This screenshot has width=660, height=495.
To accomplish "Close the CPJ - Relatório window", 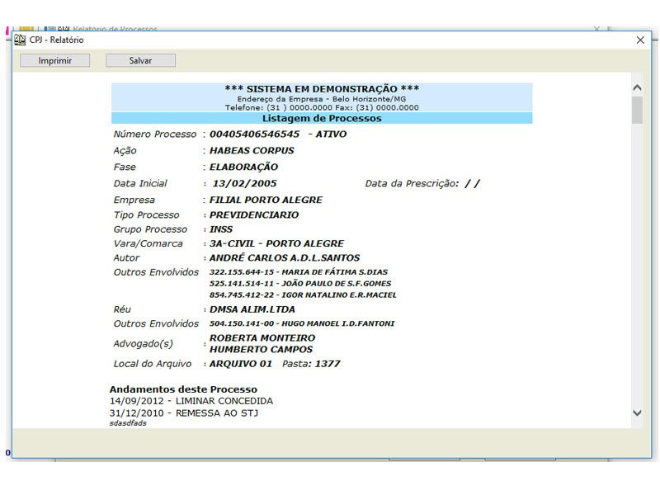I will (640, 40).
